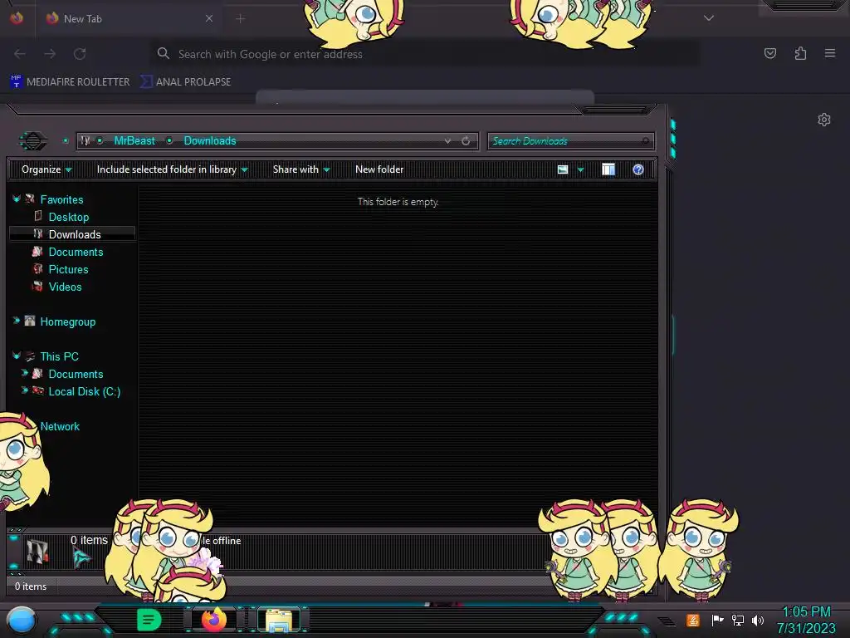
Task: Click the volume speaker tray icon
Action: (x=757, y=620)
